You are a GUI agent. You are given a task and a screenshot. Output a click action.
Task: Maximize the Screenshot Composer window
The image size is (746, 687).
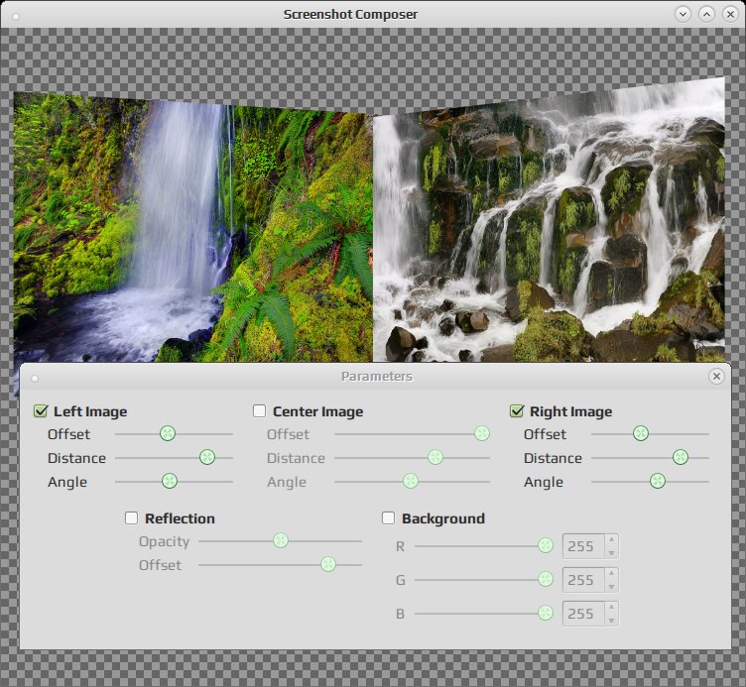[x=706, y=14]
